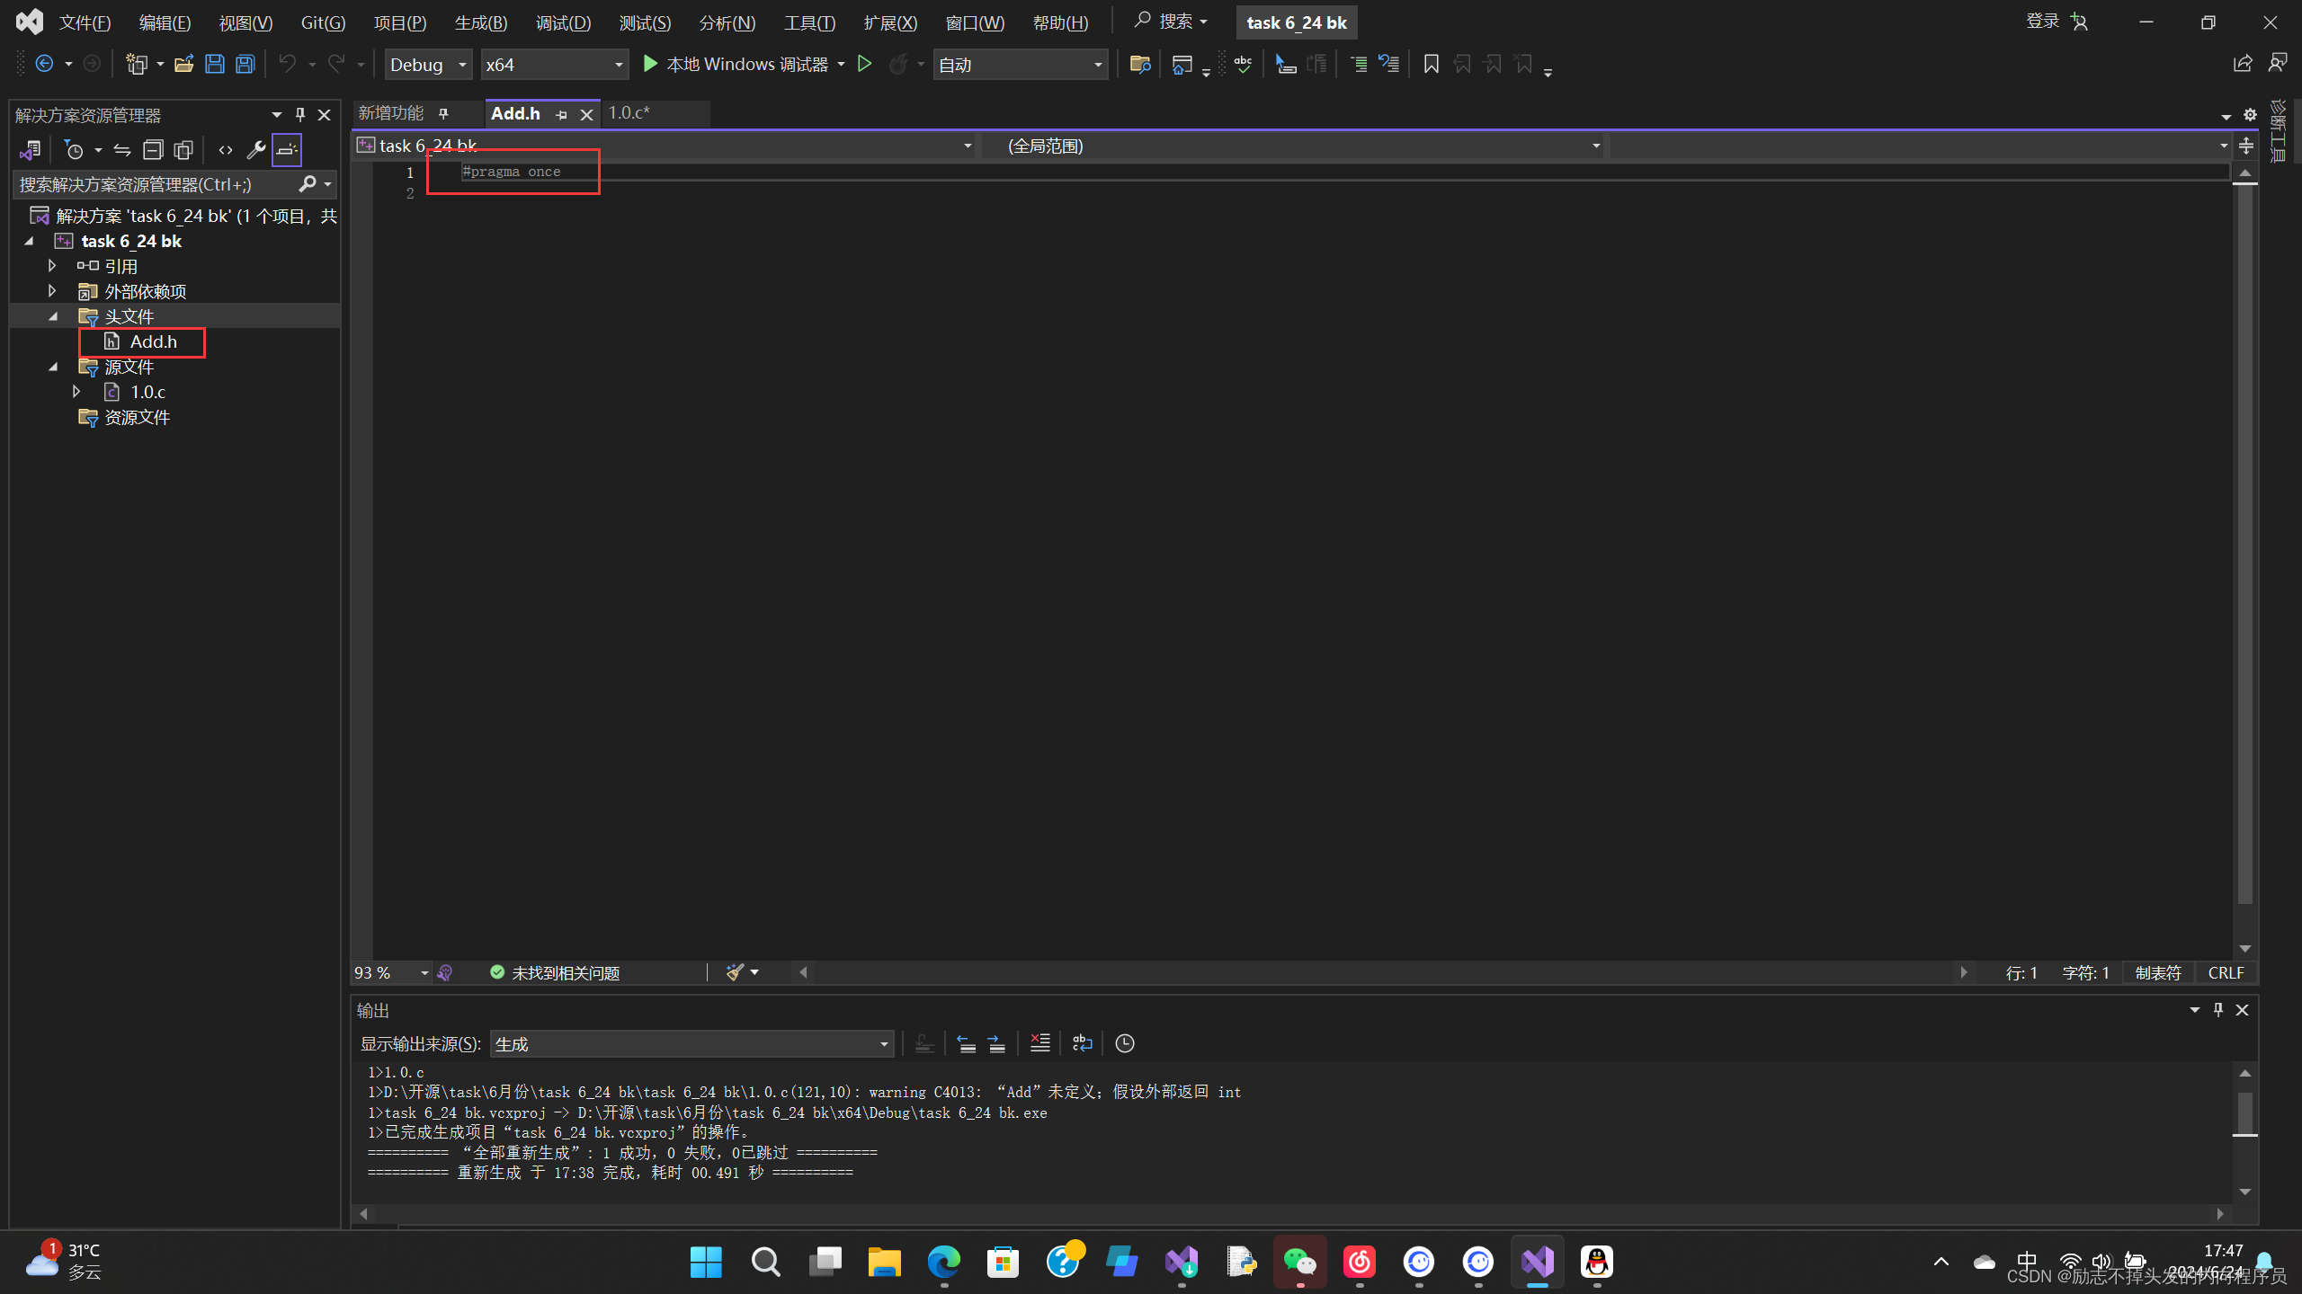Open file using the open folder icon

point(184,64)
